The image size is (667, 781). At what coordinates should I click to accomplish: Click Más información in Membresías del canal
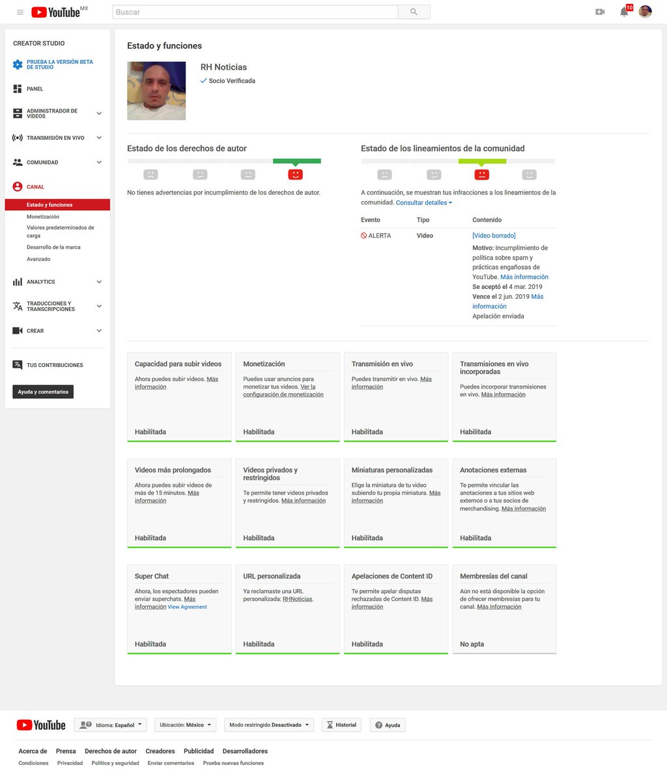[499, 607]
